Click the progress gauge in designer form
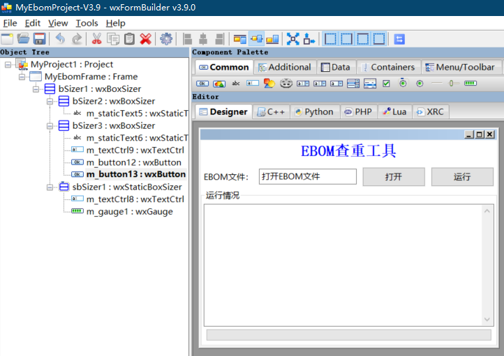The width and height of the screenshot is (504, 356). click(x=349, y=335)
